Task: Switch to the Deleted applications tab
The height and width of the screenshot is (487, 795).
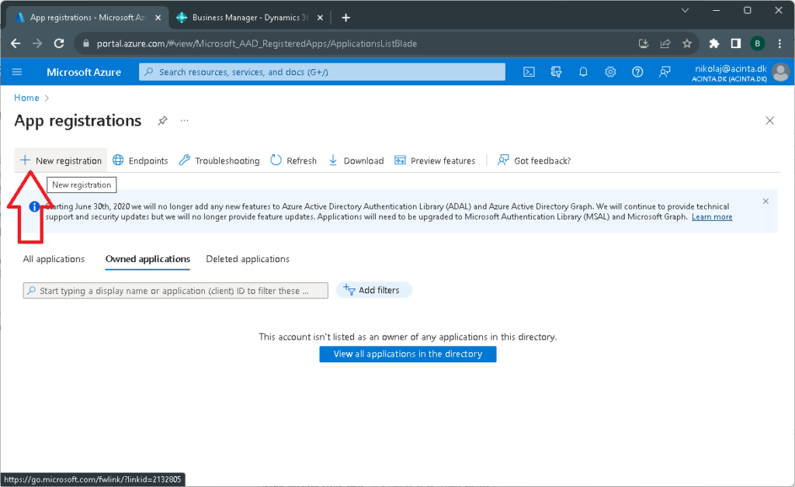Action: pos(247,259)
